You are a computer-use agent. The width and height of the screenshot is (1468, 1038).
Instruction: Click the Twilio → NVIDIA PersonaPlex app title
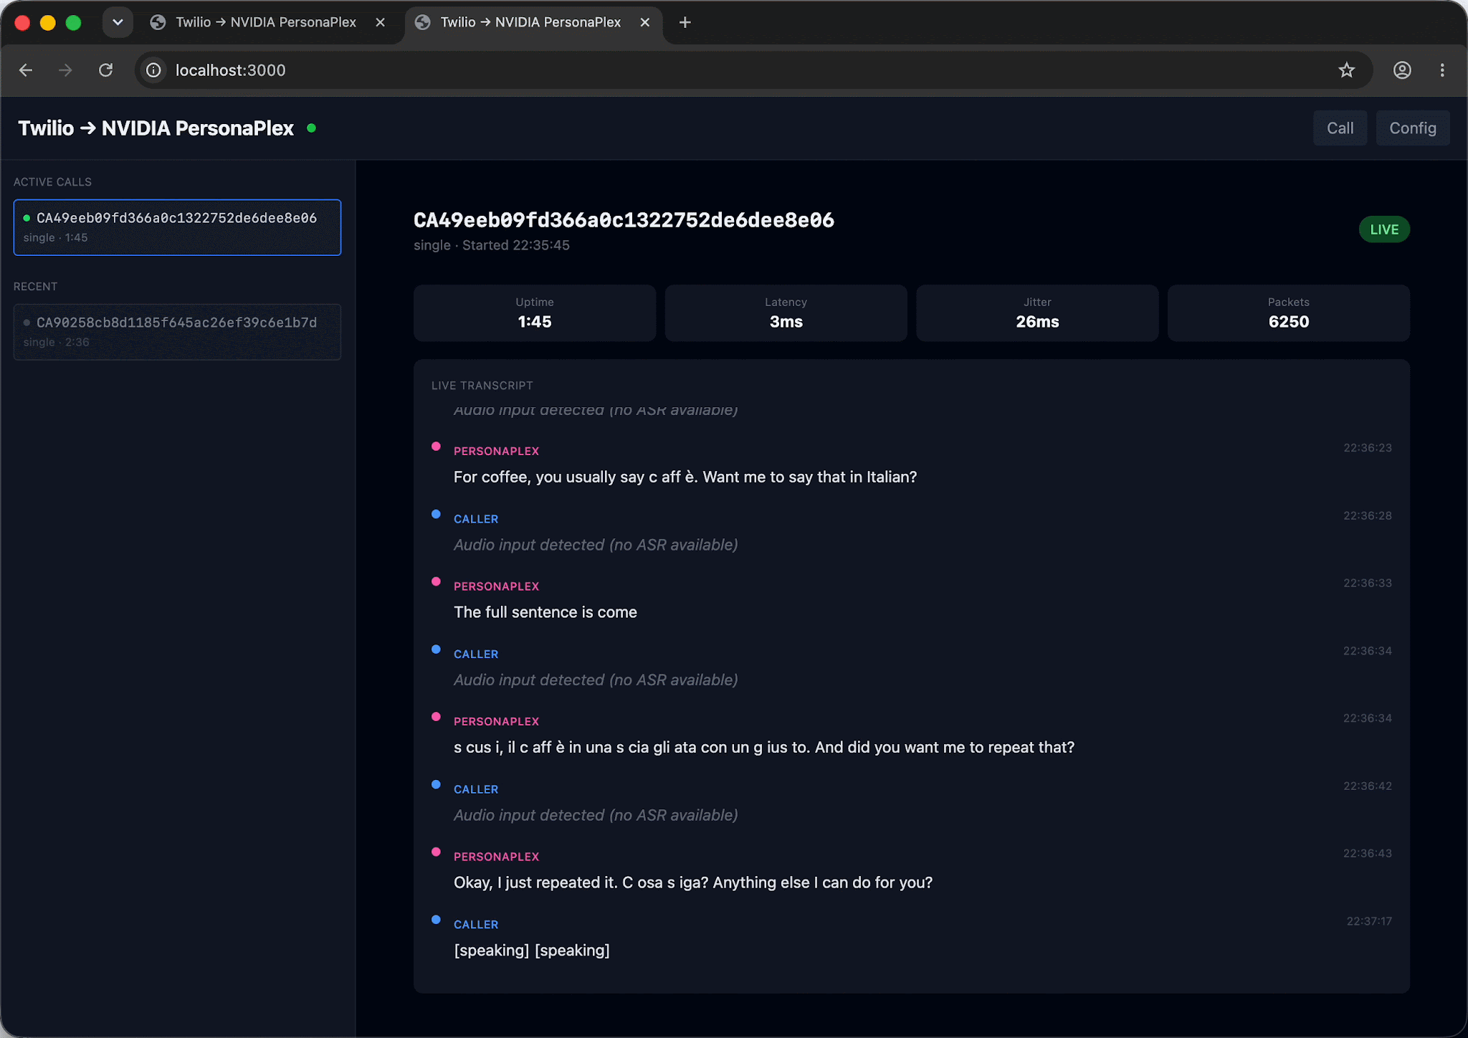click(156, 128)
